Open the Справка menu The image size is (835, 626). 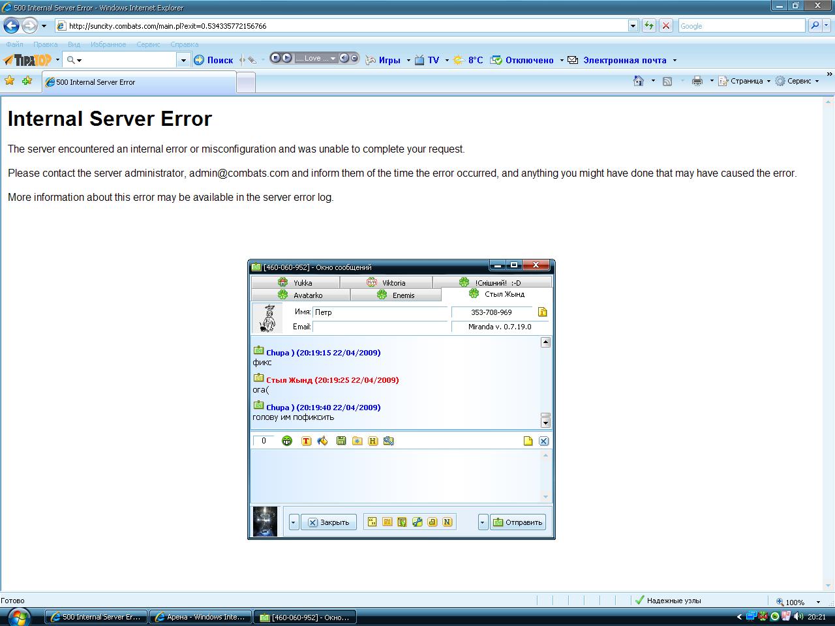click(x=184, y=44)
